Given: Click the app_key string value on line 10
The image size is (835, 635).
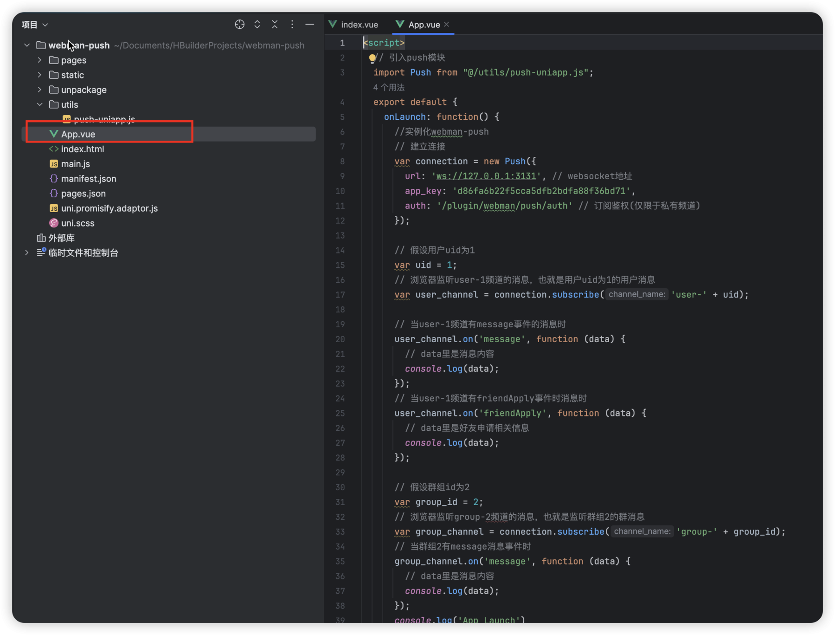Looking at the screenshot, I should click(541, 191).
